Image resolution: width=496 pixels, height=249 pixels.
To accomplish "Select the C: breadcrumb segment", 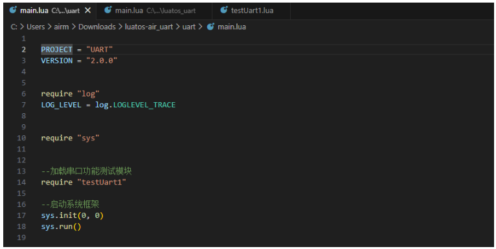I will click(14, 27).
